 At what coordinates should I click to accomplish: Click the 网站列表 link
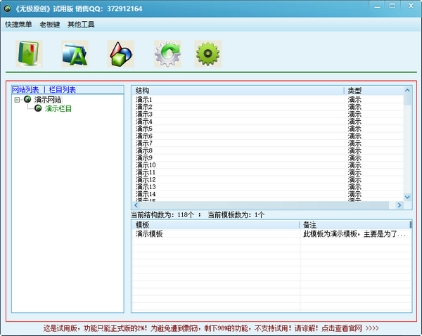(26, 90)
